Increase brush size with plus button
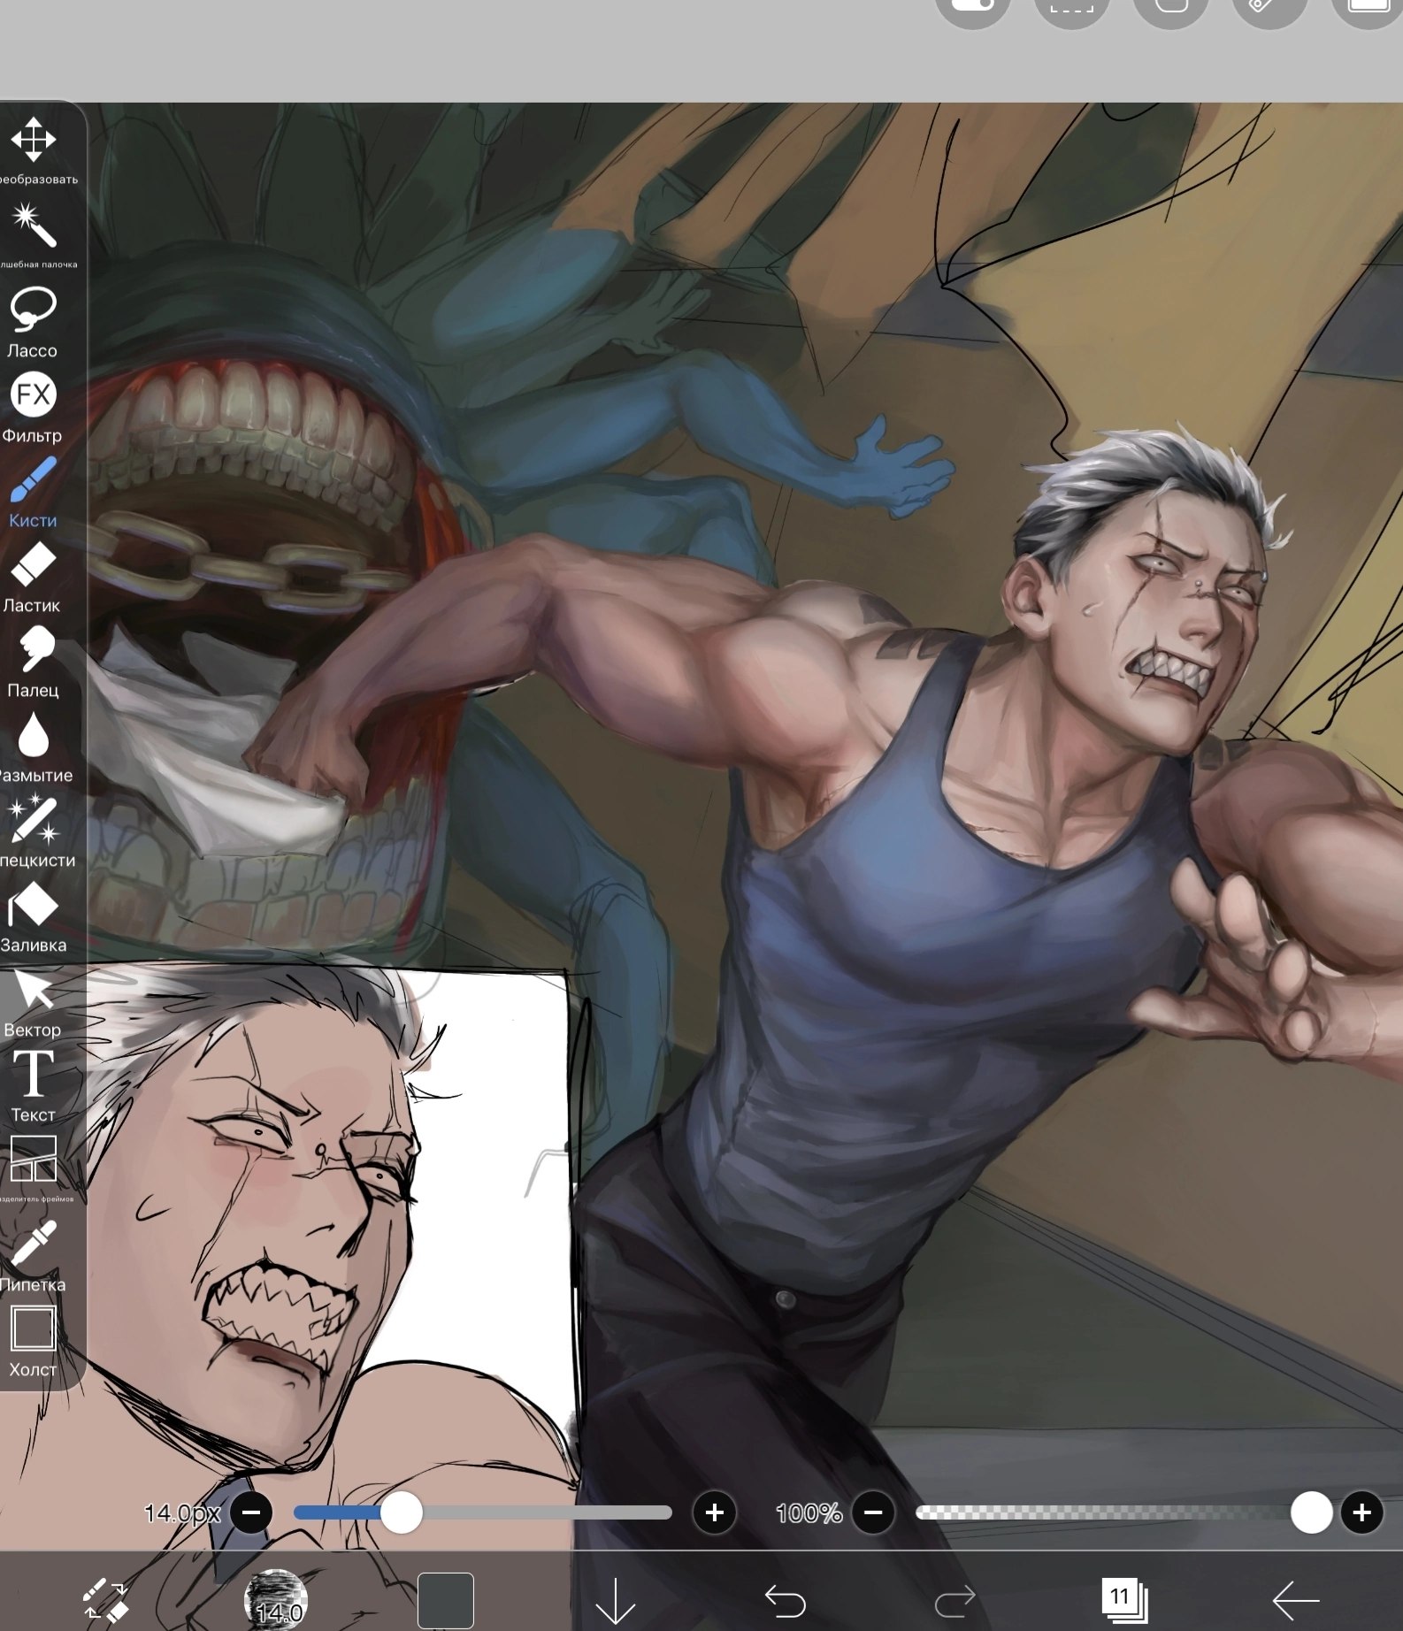Viewport: 1403px width, 1631px height. click(x=715, y=1512)
